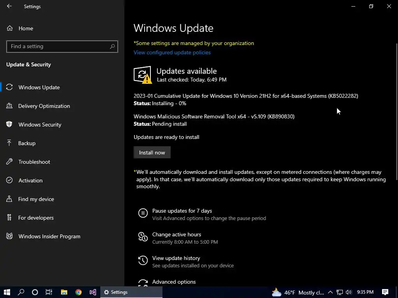Image resolution: width=398 pixels, height=298 pixels.
Task: Click the history icon beside View update history
Action: coord(143,260)
